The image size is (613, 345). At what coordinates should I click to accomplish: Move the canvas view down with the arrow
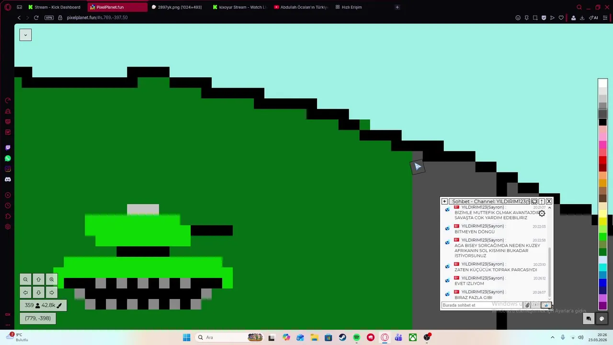[x=38, y=292]
